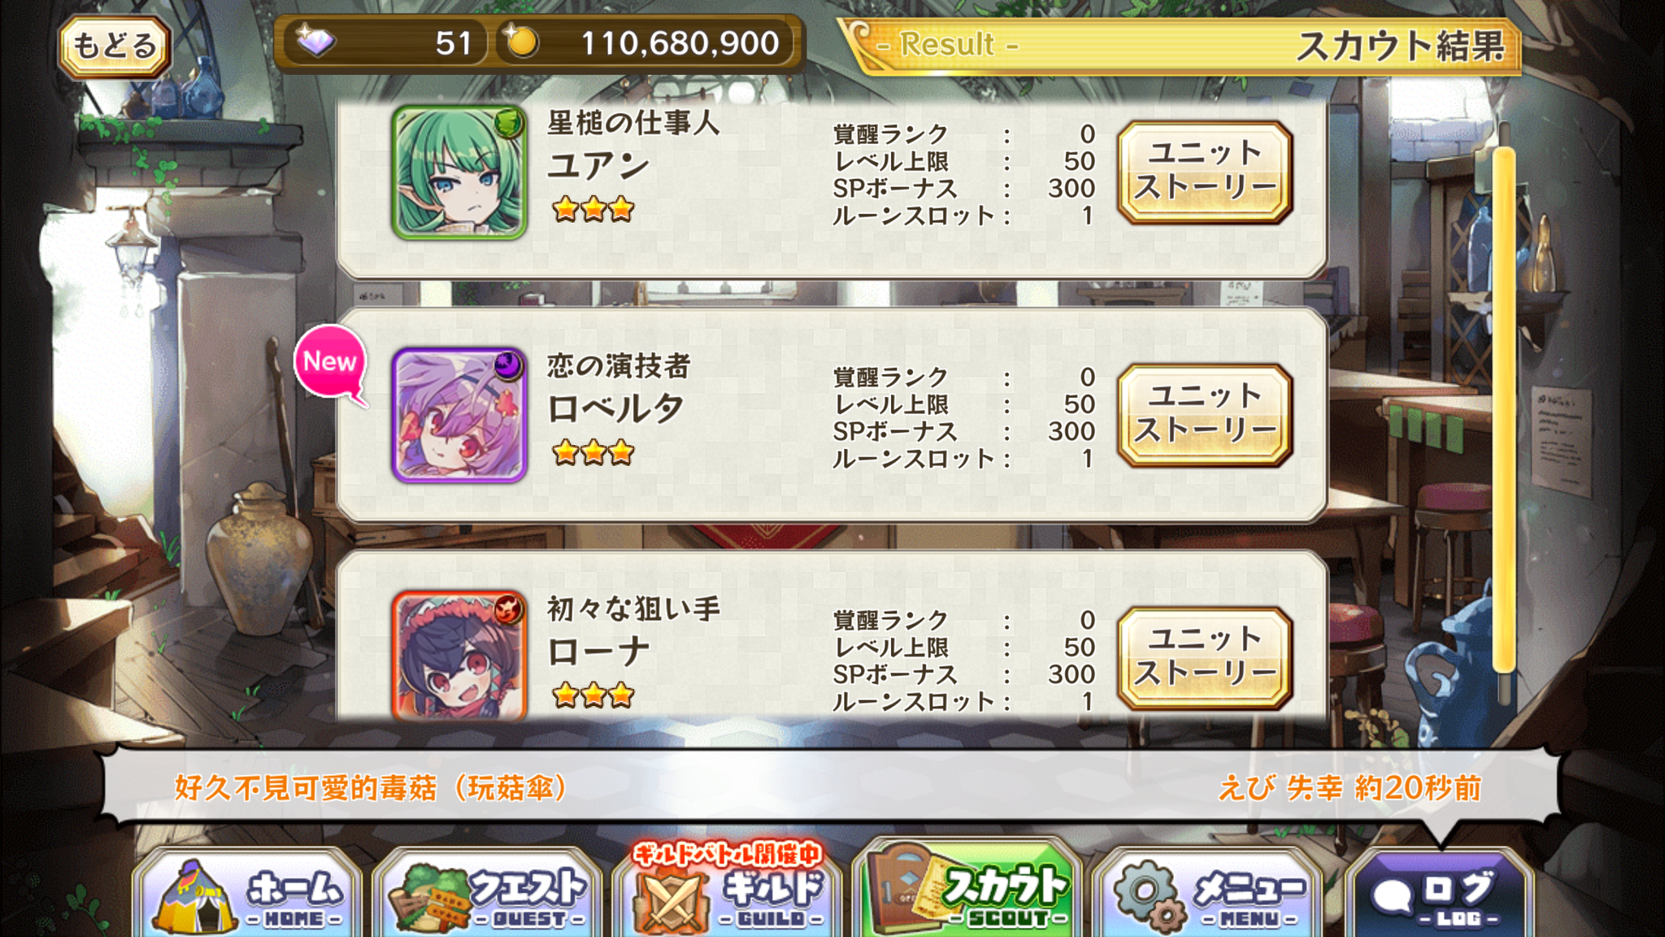Open ロベルタ unit story button

point(1205,415)
